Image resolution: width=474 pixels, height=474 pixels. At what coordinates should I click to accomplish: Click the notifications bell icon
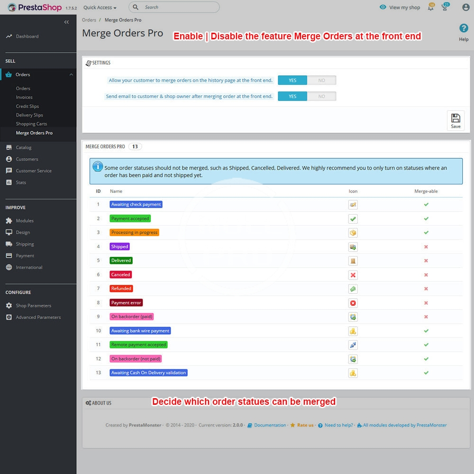tap(430, 7)
